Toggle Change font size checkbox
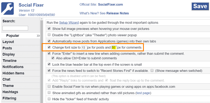210x103 pixels. 49,47
